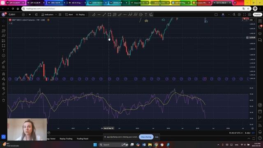Screen dimensions: 263x148
Task: Select the crosshair cursor tool in left sidebar
Action: coord(4,21)
